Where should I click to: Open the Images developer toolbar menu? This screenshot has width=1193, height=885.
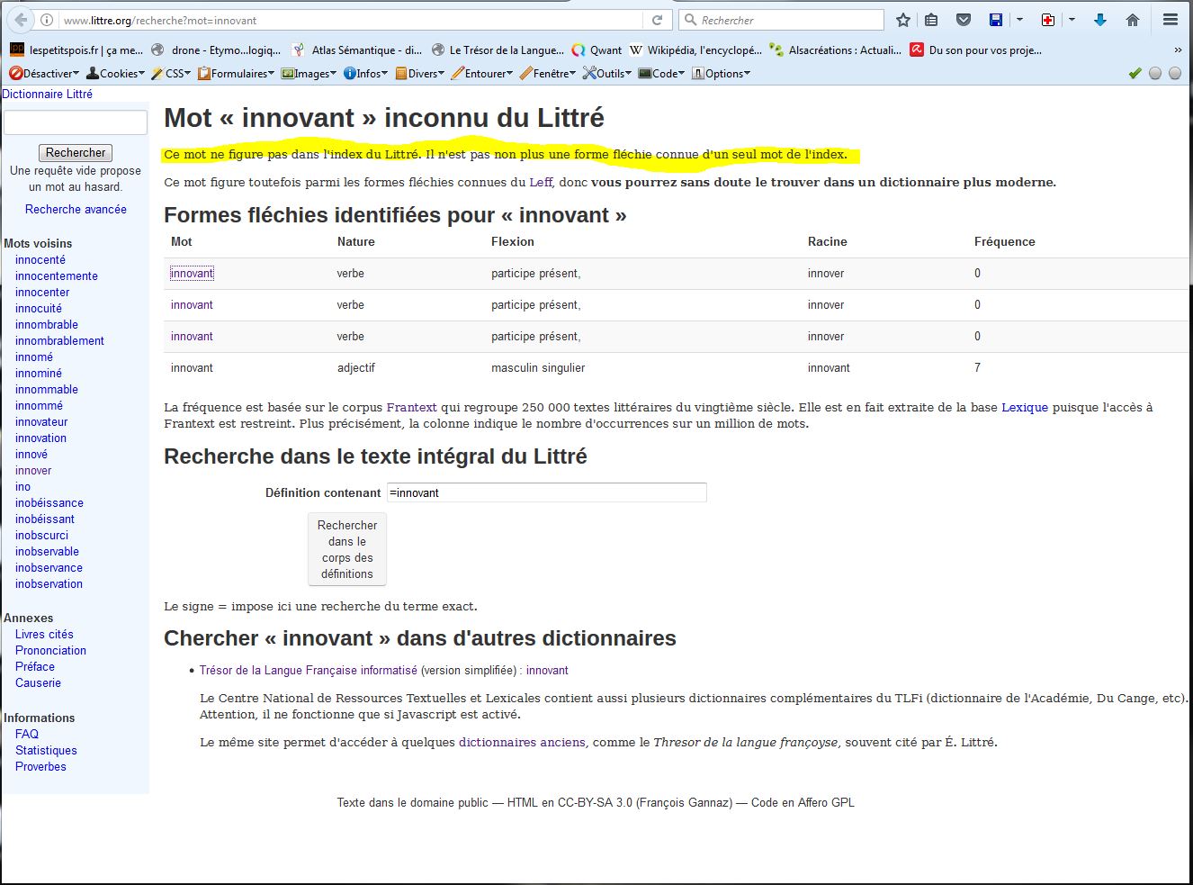point(309,74)
